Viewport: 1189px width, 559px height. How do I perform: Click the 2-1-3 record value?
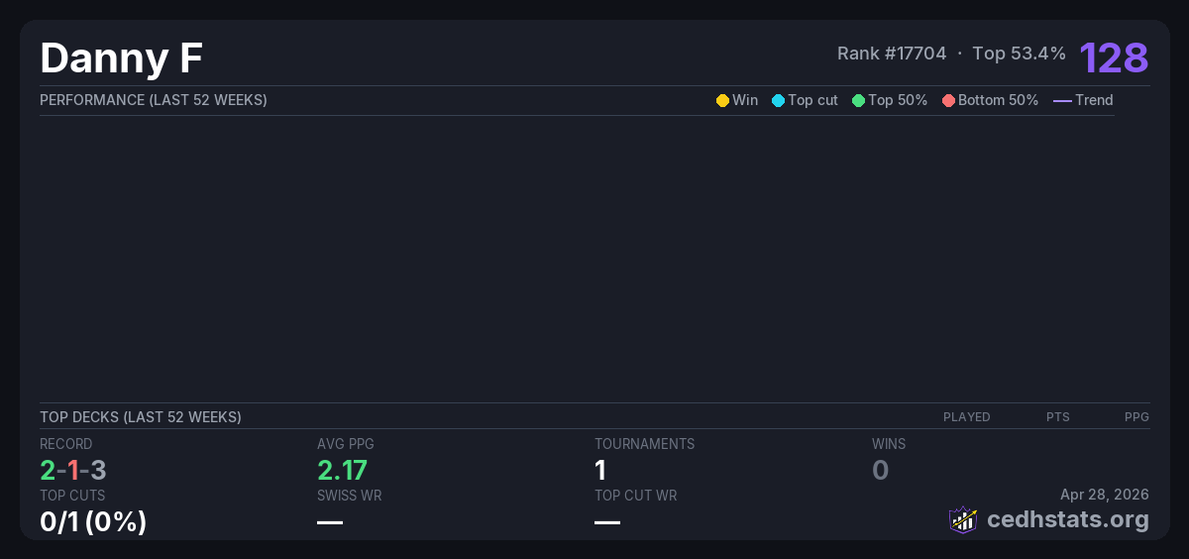coord(72,470)
